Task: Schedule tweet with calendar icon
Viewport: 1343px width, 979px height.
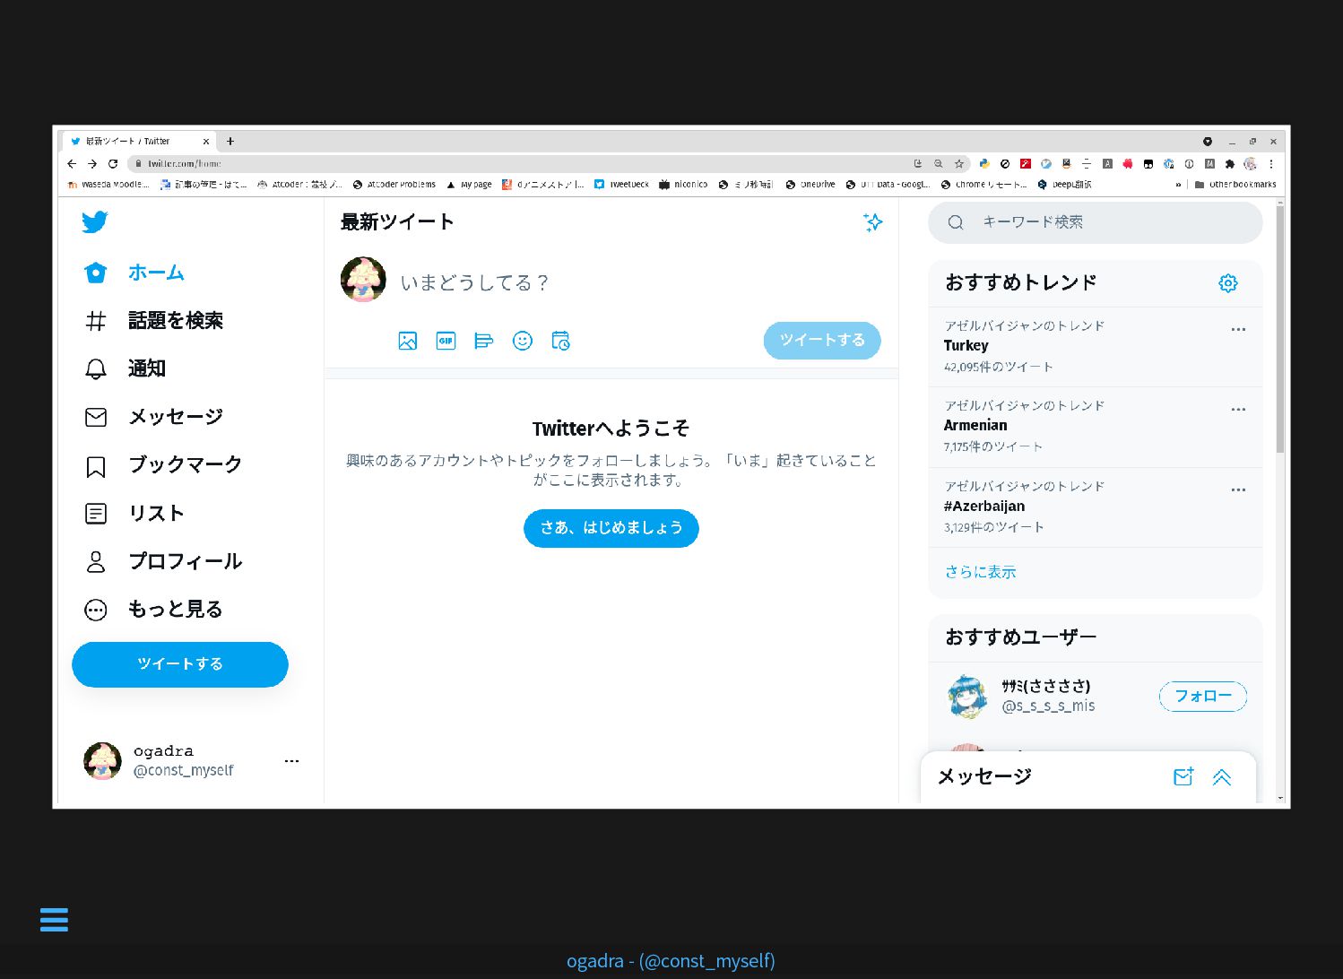Action: click(561, 341)
